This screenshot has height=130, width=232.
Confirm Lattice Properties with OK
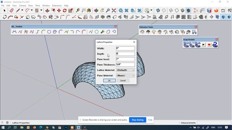point(109,81)
